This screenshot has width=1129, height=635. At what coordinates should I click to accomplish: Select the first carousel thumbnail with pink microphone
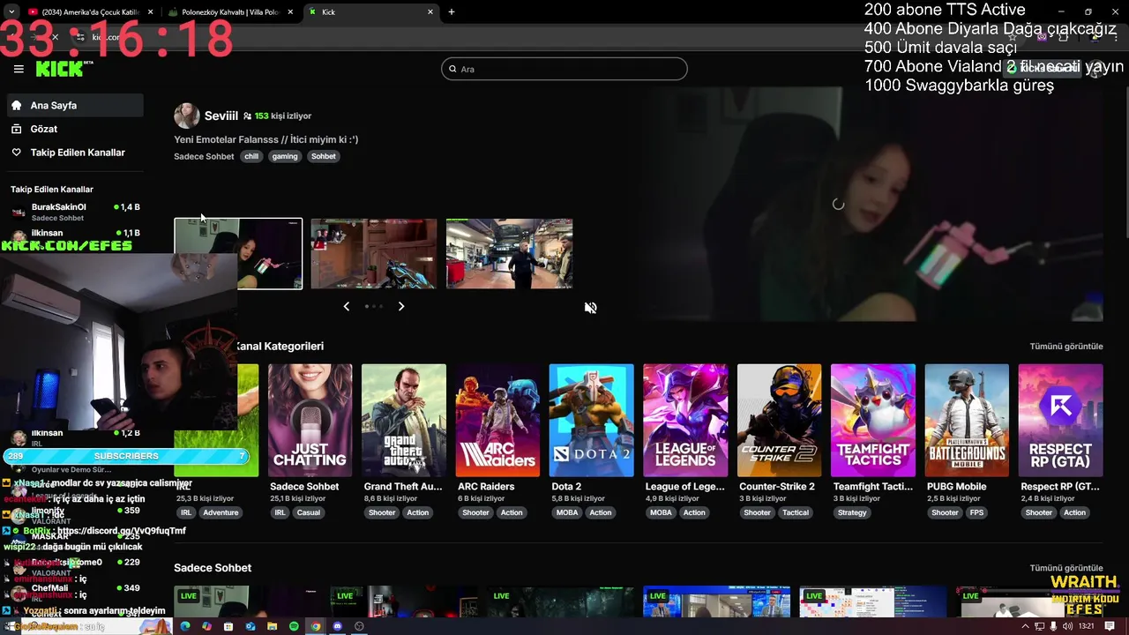[x=238, y=254]
